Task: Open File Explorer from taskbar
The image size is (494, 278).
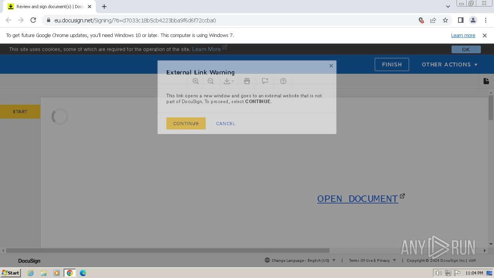Action: [44, 273]
